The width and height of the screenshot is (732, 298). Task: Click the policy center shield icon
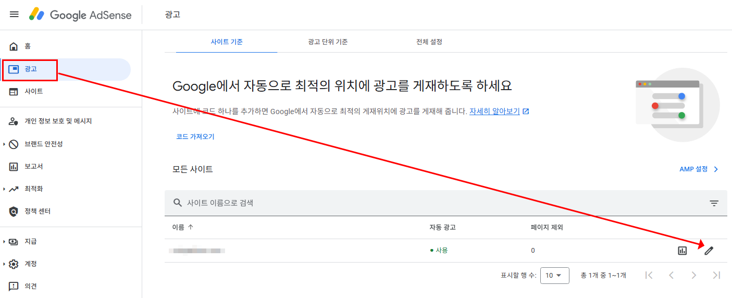coord(14,212)
